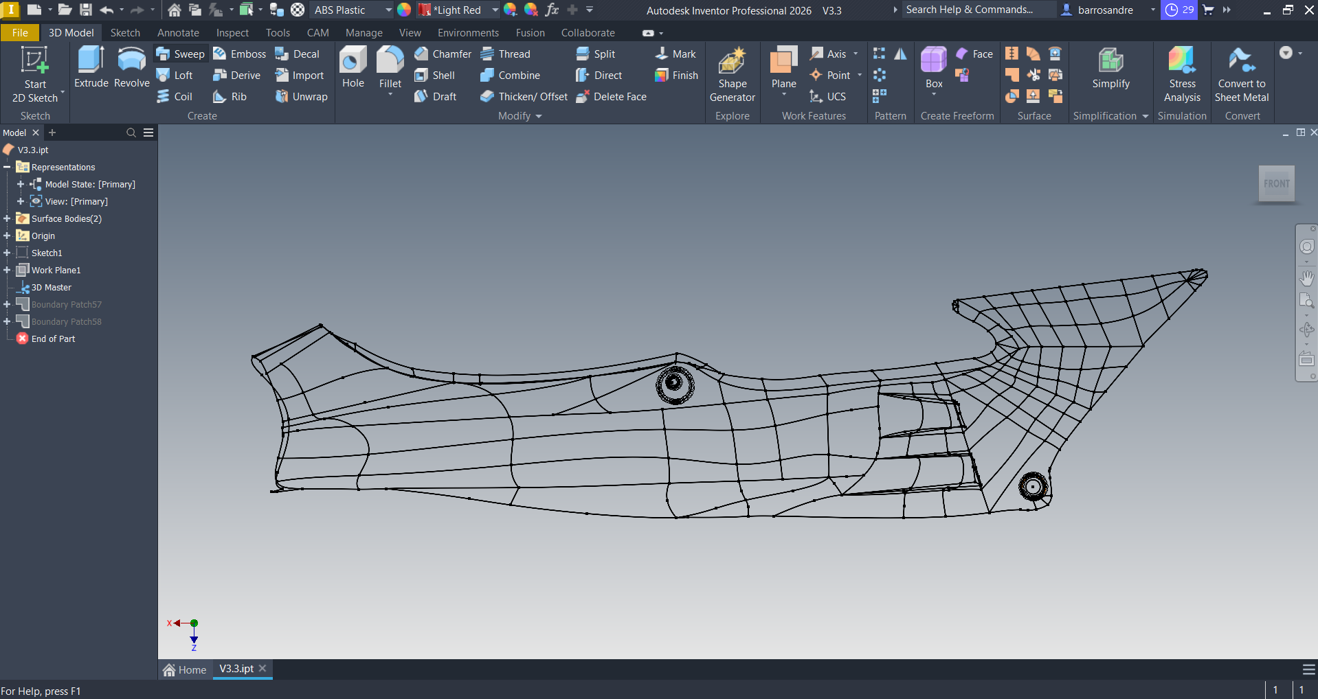Open the Light Red appearance dropdown

tap(495, 10)
